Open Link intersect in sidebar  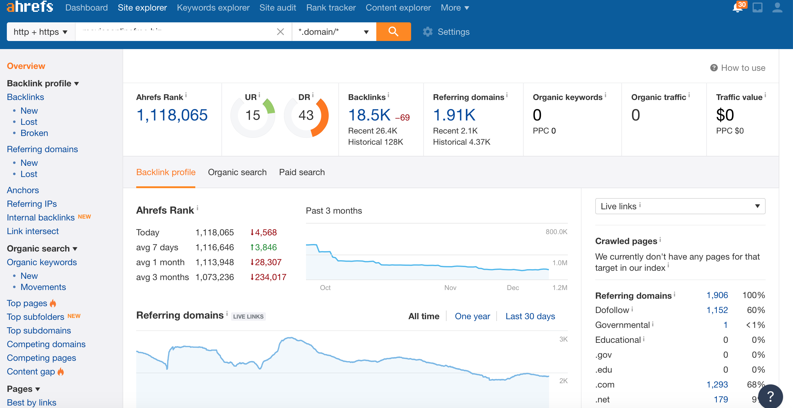[33, 231]
